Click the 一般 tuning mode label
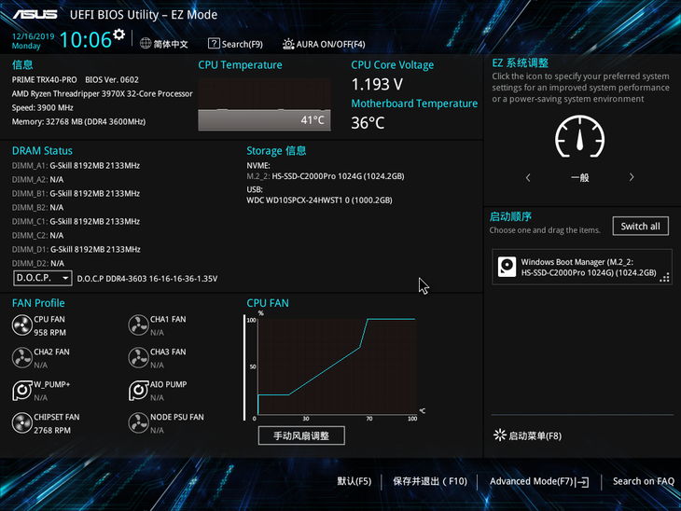Viewport: 681px width, 511px height. click(x=580, y=177)
